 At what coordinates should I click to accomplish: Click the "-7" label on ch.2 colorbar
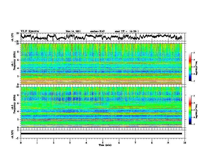click(194, 124)
